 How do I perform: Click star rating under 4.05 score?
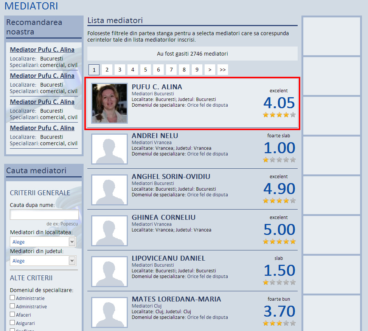pos(279,115)
